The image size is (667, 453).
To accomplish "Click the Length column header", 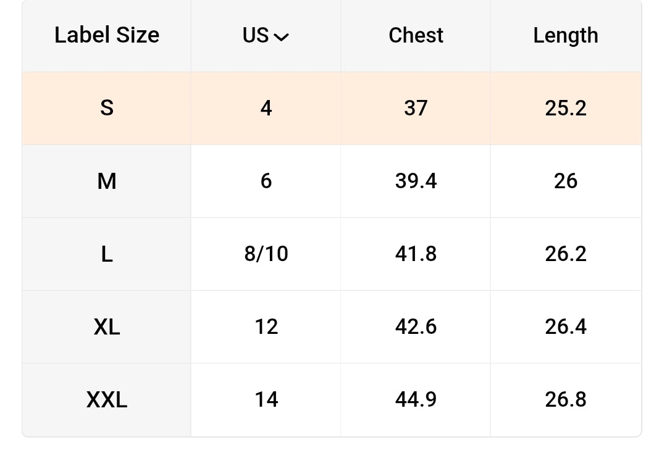I will tap(566, 36).
